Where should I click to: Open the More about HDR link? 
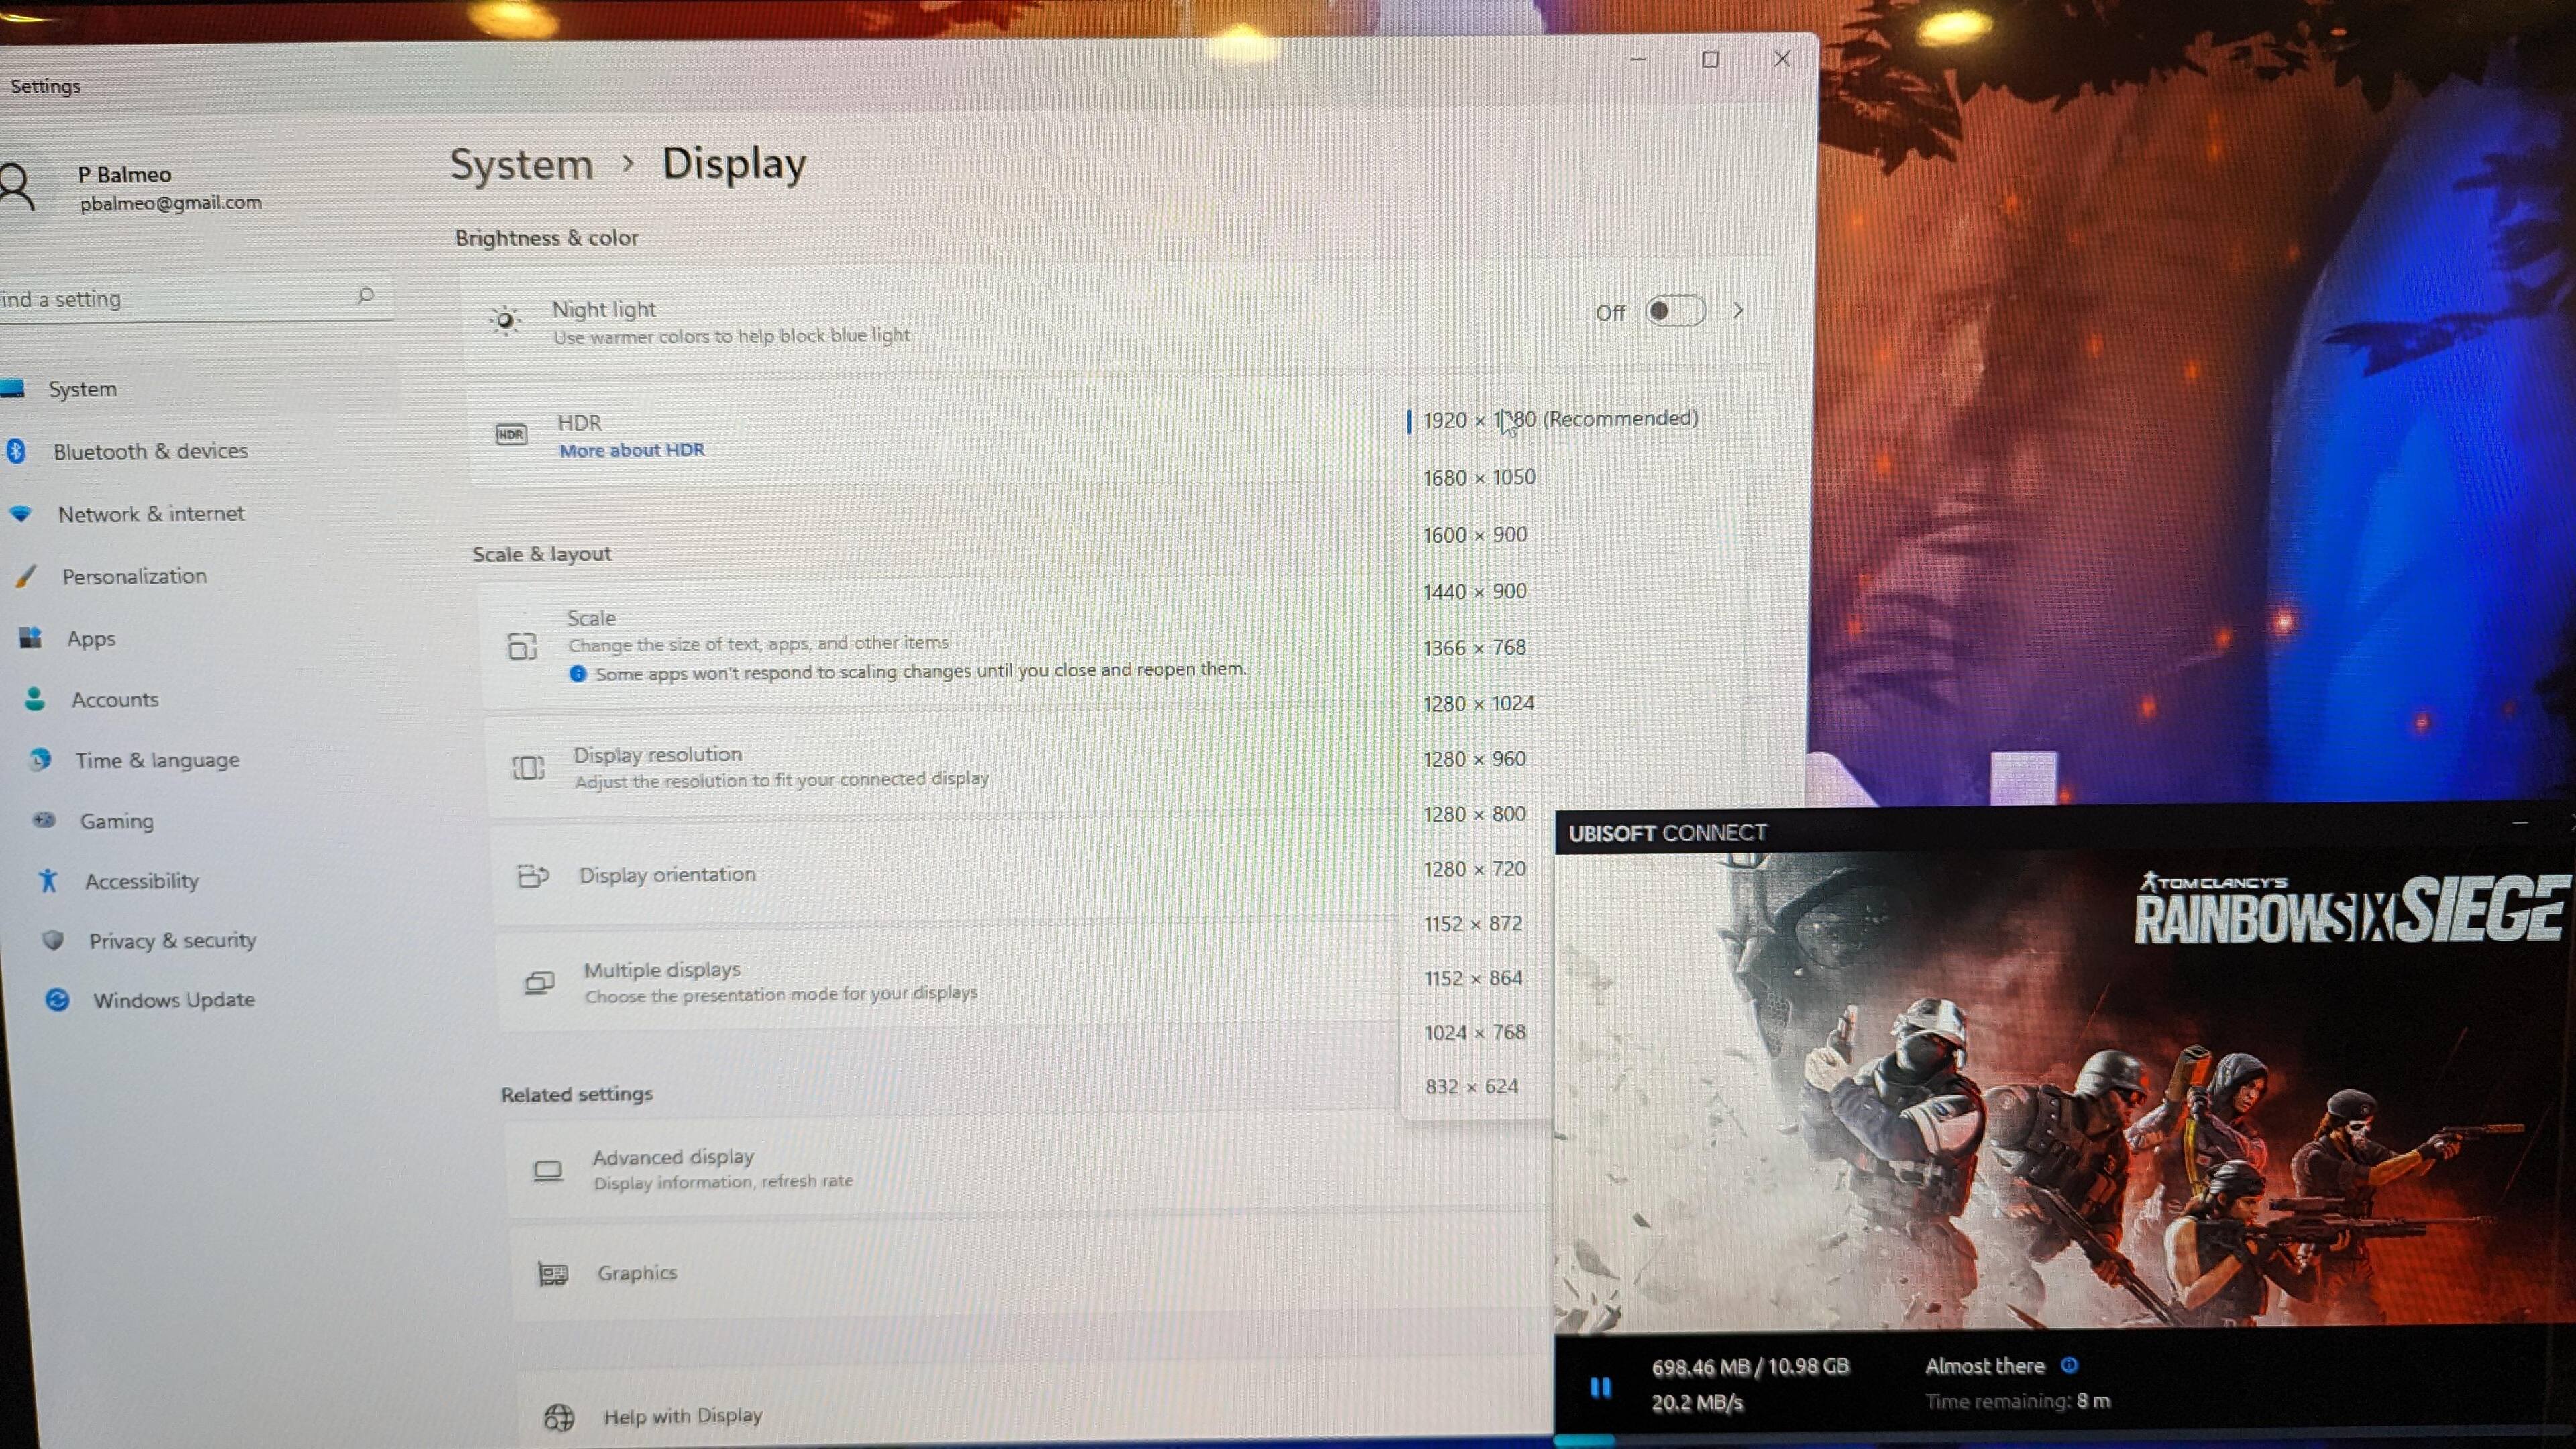click(x=631, y=450)
